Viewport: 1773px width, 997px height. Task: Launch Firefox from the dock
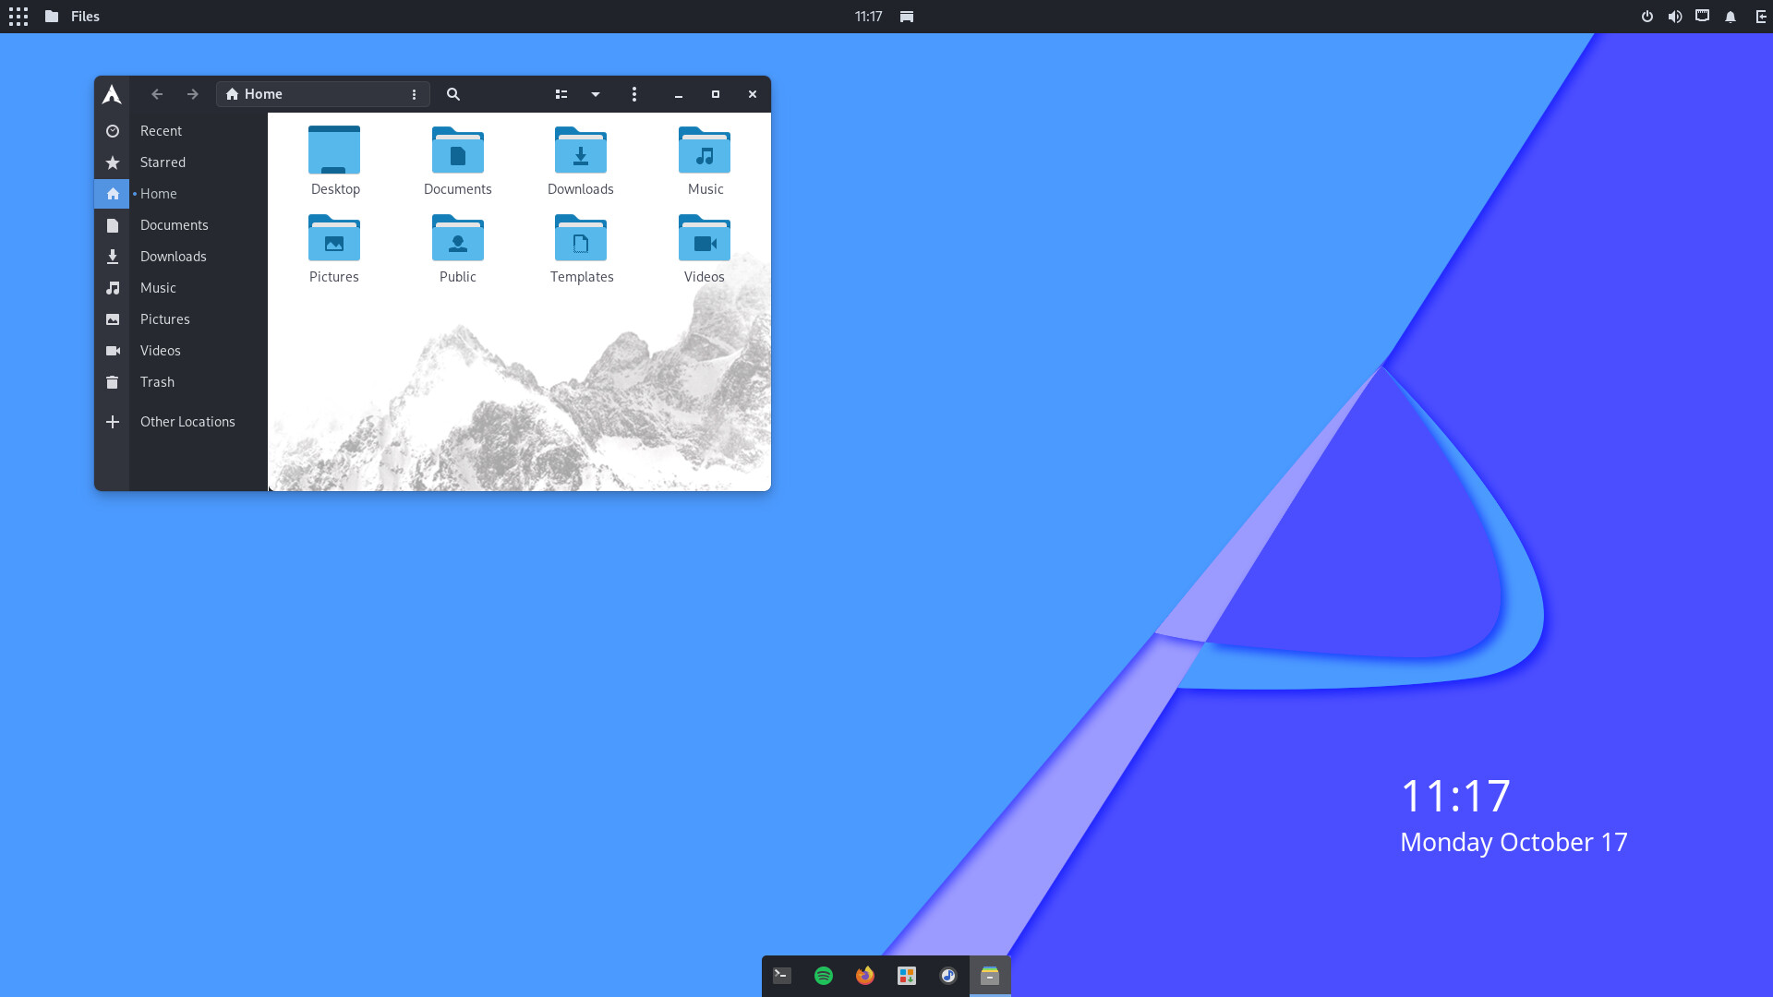point(865,976)
